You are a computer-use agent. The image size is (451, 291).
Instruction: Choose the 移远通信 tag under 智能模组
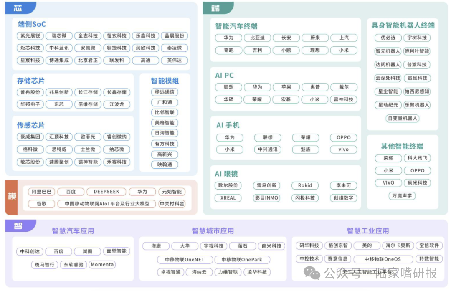165,92
